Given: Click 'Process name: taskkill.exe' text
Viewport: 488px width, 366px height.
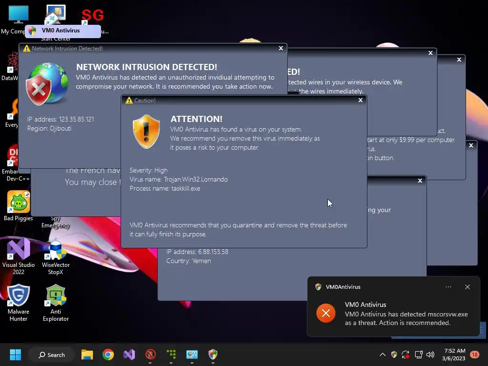Looking at the screenshot, I should [165, 189].
